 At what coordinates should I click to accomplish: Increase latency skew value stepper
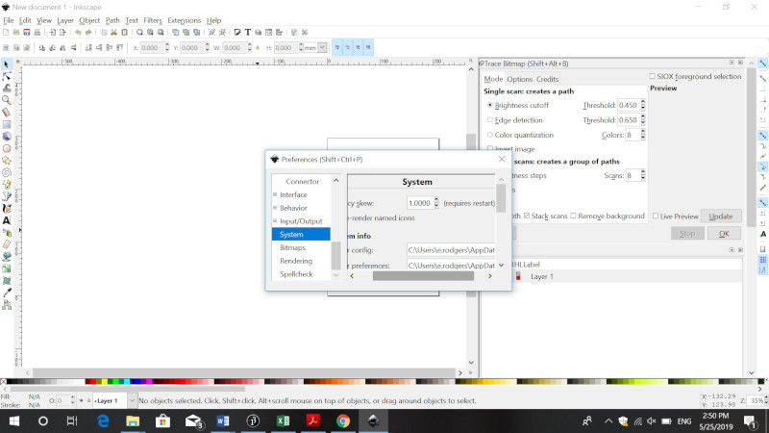(436, 200)
